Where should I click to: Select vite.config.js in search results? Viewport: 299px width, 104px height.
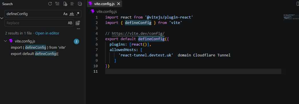pos(25,41)
